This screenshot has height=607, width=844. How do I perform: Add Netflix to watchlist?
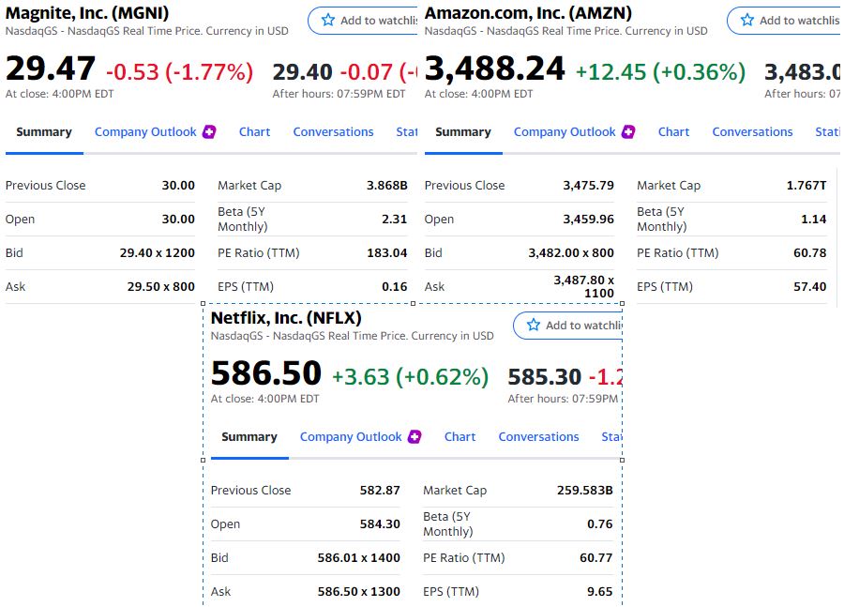click(x=568, y=326)
